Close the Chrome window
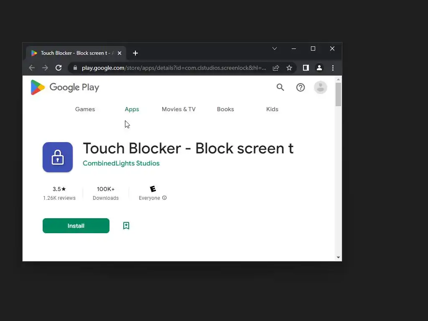 (332, 48)
